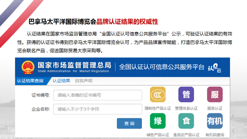
Task: Open the green 绿 product certification icon
Action: tap(158, 121)
